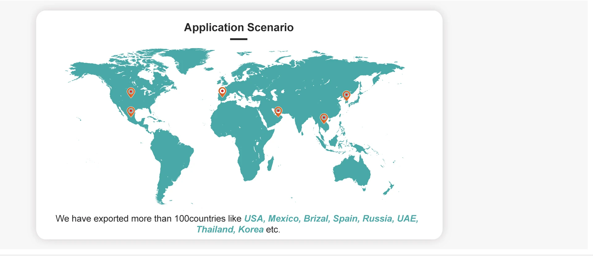Click the 'Russia' highlighted text
593x256 pixels.
tap(378, 219)
